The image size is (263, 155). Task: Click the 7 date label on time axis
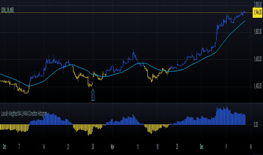[19, 147]
